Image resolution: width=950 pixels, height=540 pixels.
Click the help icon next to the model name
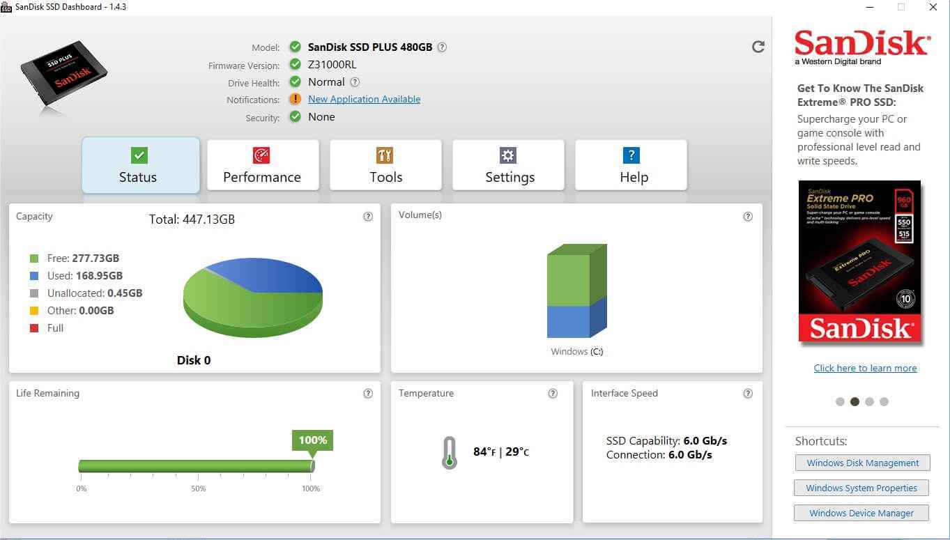[442, 47]
